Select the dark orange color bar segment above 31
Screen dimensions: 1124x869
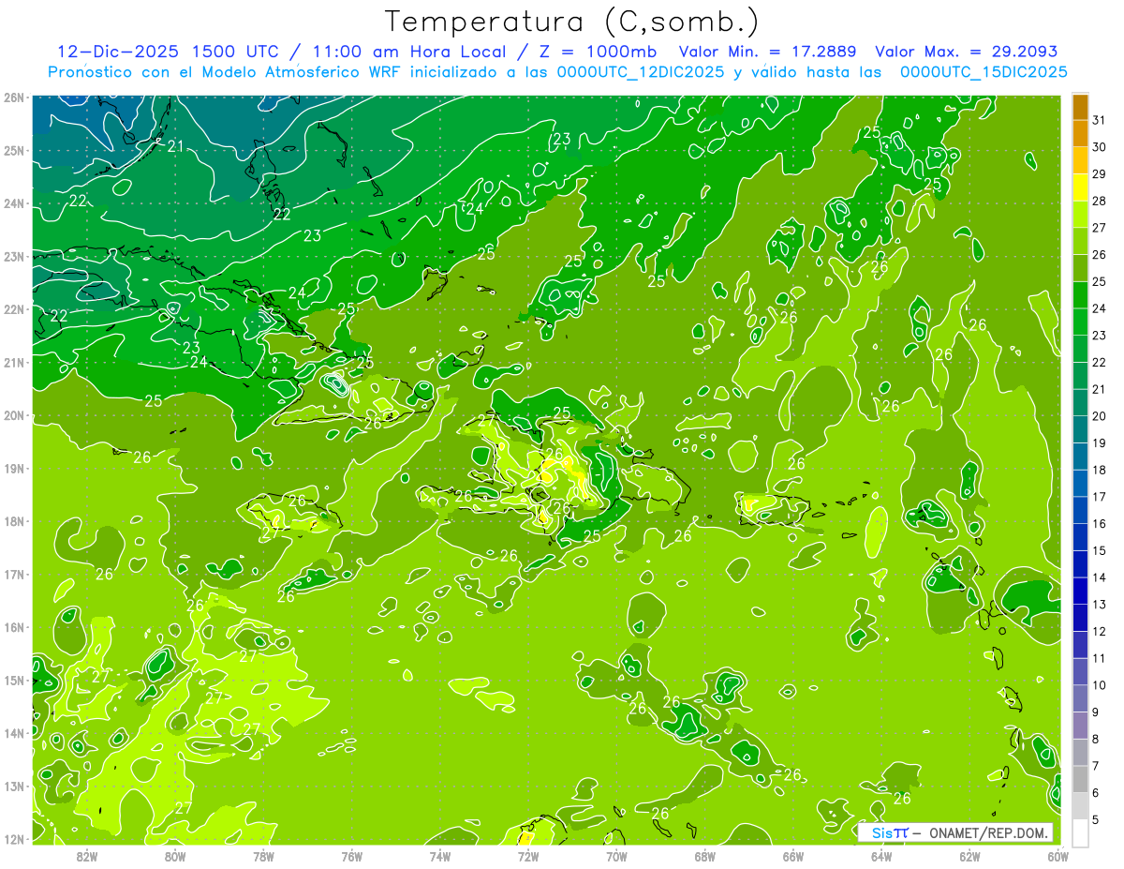1080,108
